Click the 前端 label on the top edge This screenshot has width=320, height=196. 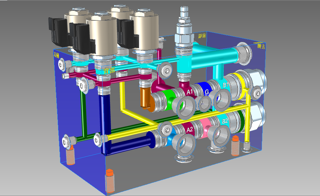pyautogui.click(x=202, y=36)
